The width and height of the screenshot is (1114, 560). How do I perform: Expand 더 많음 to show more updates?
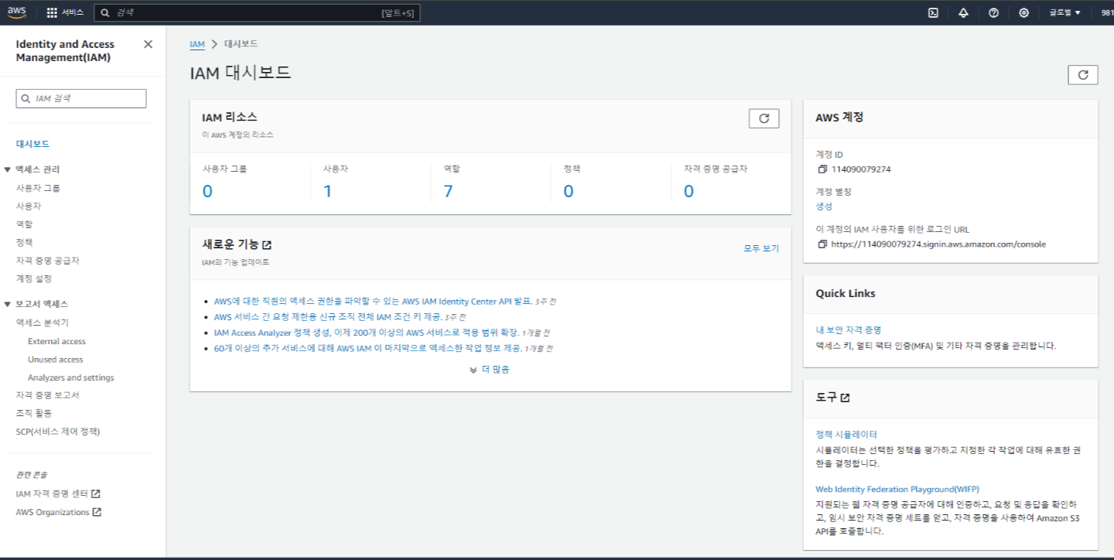click(490, 370)
